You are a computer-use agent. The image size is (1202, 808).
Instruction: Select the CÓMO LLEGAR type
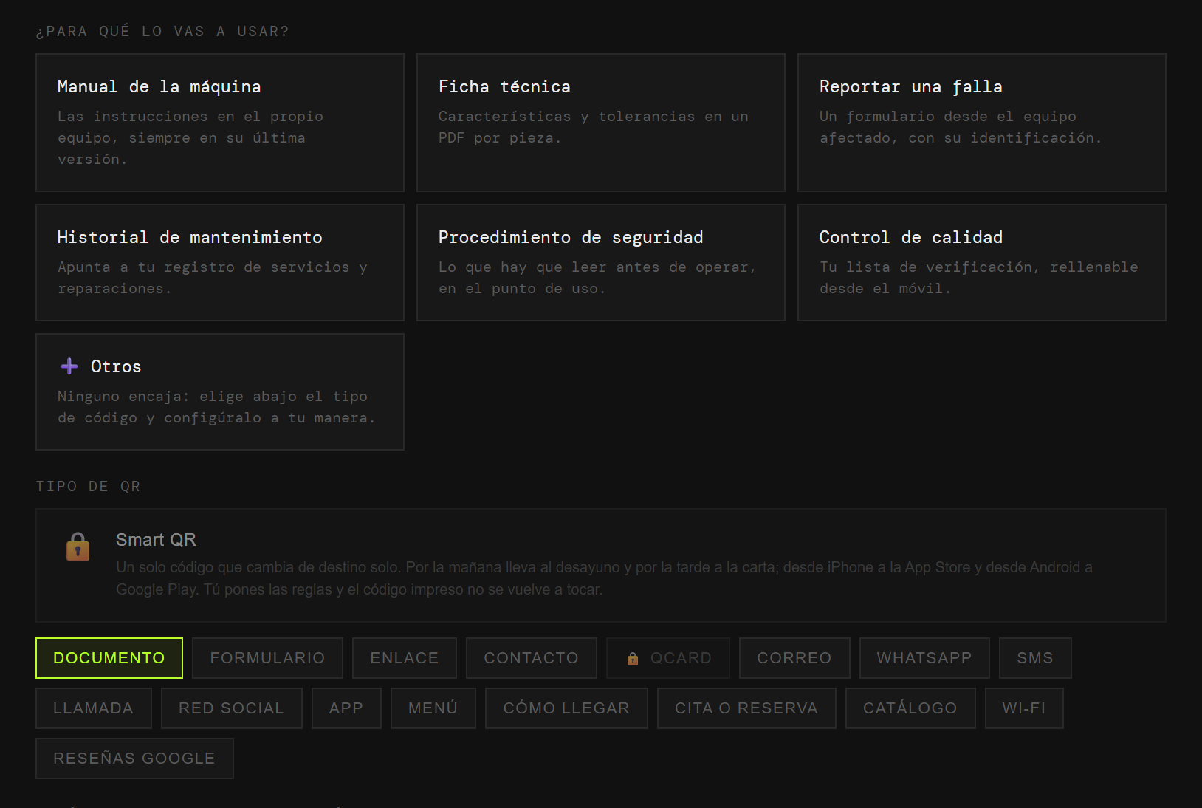pos(566,708)
